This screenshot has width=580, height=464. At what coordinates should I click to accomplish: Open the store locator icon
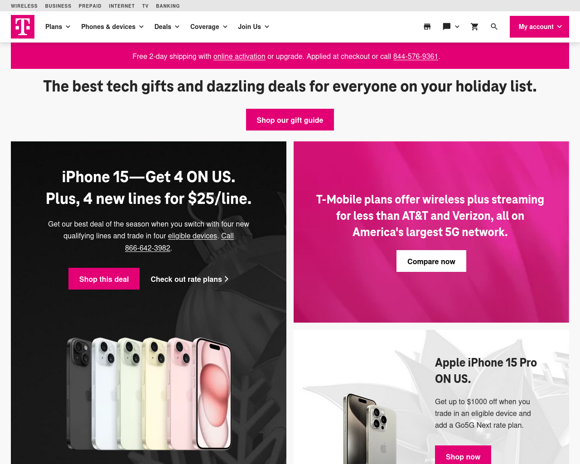tap(427, 27)
